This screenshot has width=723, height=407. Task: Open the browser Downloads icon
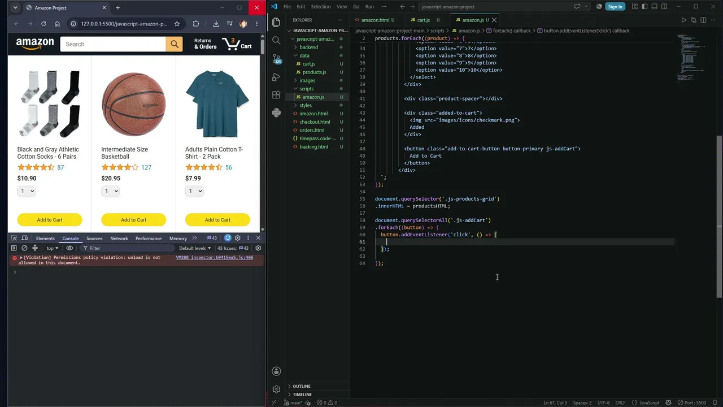(216, 24)
